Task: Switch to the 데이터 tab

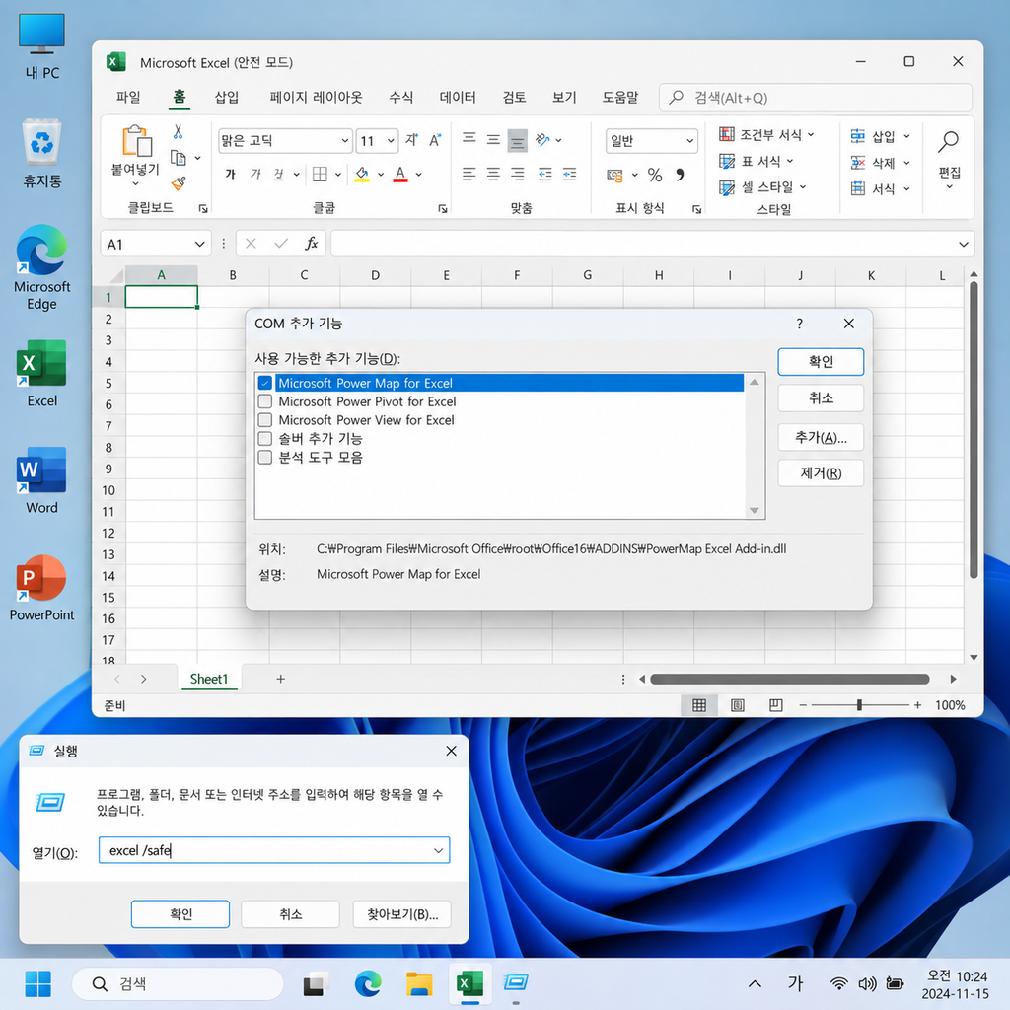Action: tap(458, 98)
